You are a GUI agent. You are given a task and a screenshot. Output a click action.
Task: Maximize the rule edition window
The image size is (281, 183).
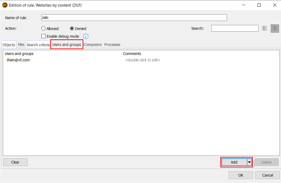[259, 5]
